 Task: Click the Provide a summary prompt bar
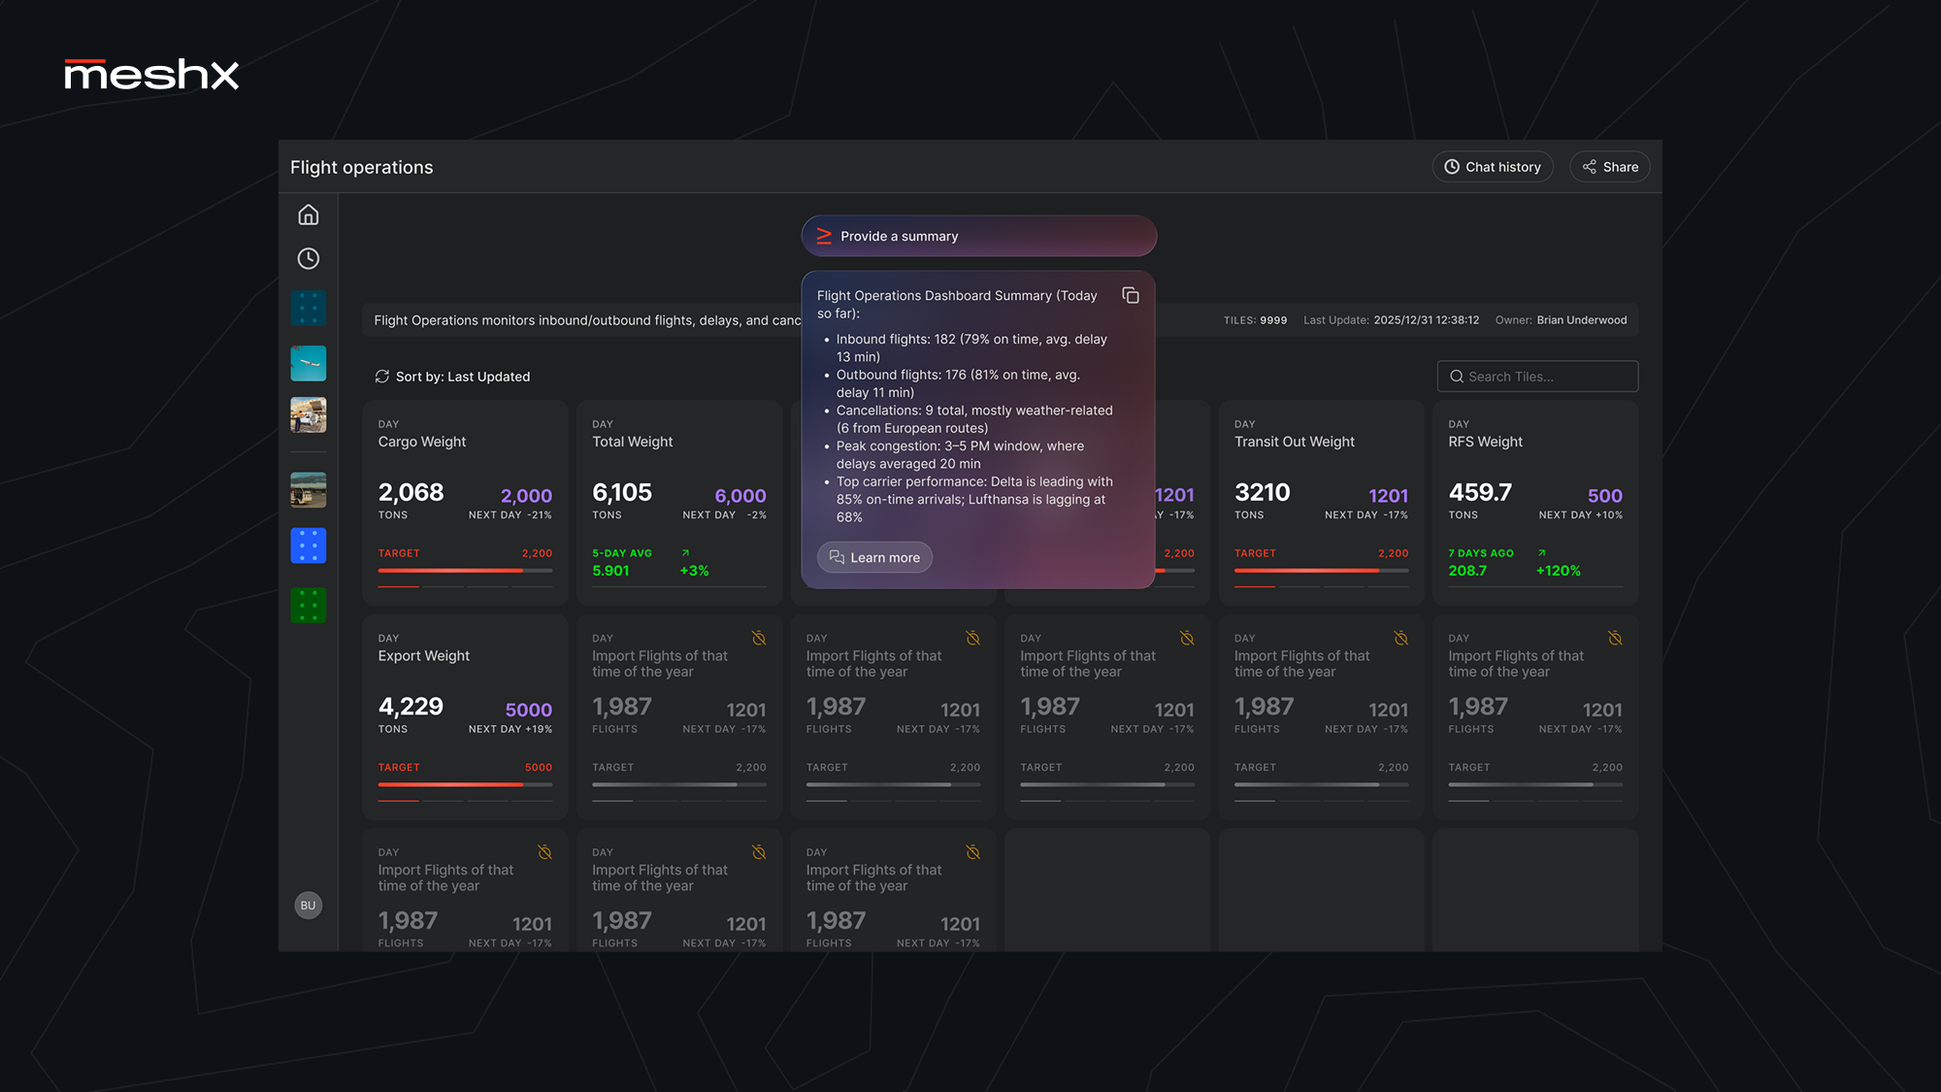(978, 236)
